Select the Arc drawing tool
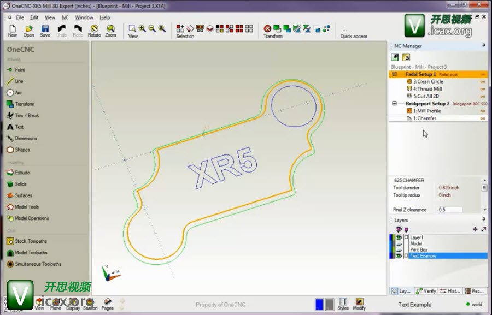The height and width of the screenshot is (315, 492). pos(14,92)
